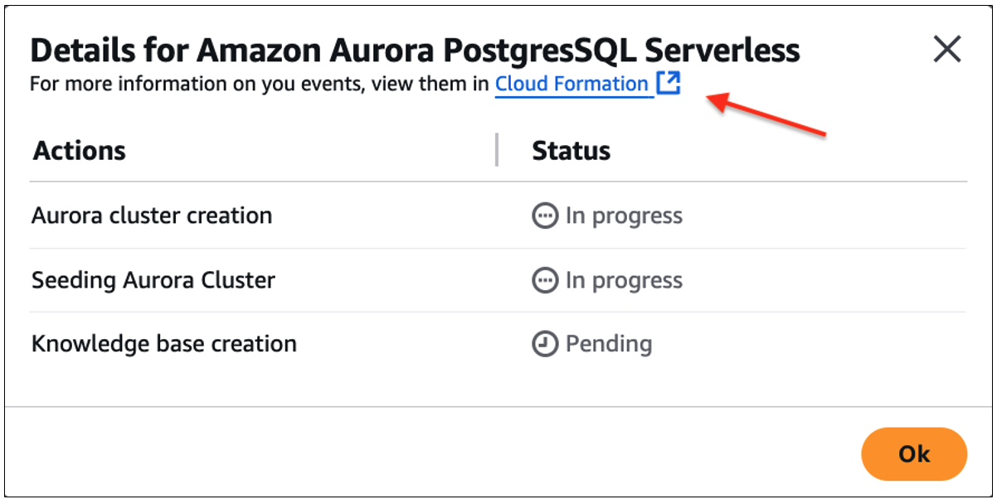Close the Aurora details dialog with X
997x504 pixels.
(946, 50)
